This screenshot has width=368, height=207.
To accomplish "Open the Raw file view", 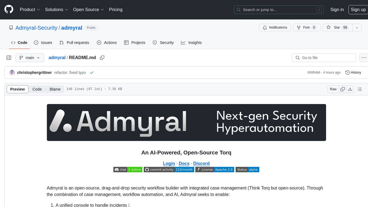I will point(333,89).
